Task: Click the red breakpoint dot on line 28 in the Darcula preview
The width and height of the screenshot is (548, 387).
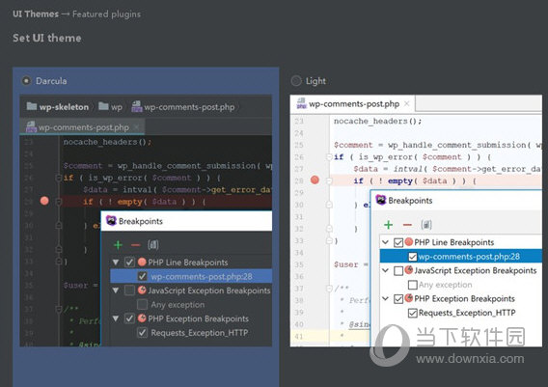Action: [x=44, y=201]
